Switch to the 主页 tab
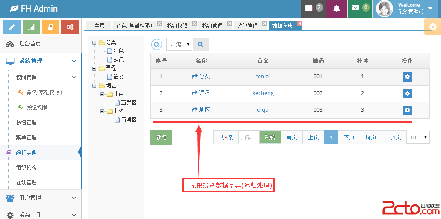This screenshot has height=219, width=441. coord(99,26)
